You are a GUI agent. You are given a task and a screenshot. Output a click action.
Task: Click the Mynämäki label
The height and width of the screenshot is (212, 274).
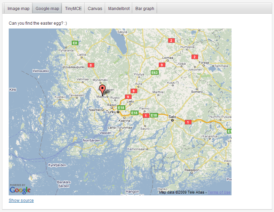tap(100, 80)
